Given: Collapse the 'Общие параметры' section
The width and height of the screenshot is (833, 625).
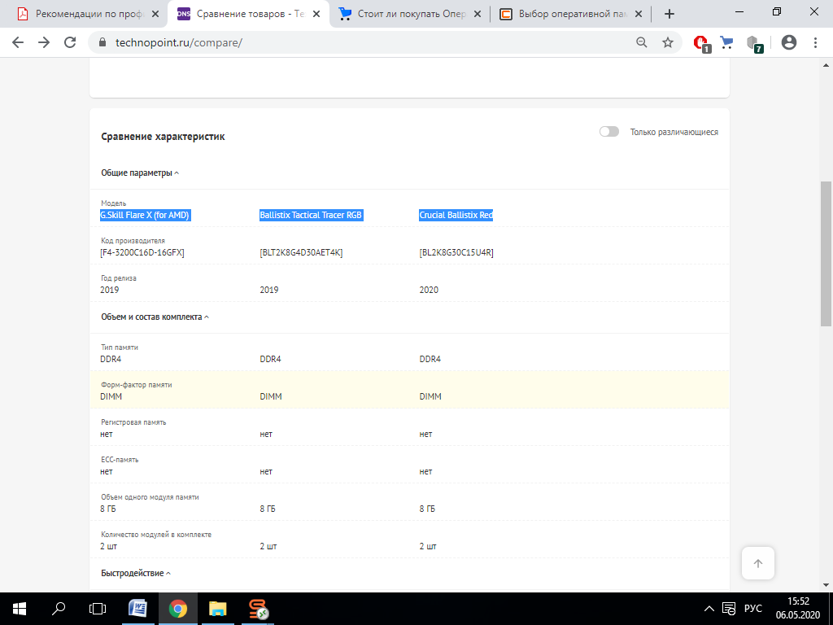Looking at the screenshot, I should [140, 173].
